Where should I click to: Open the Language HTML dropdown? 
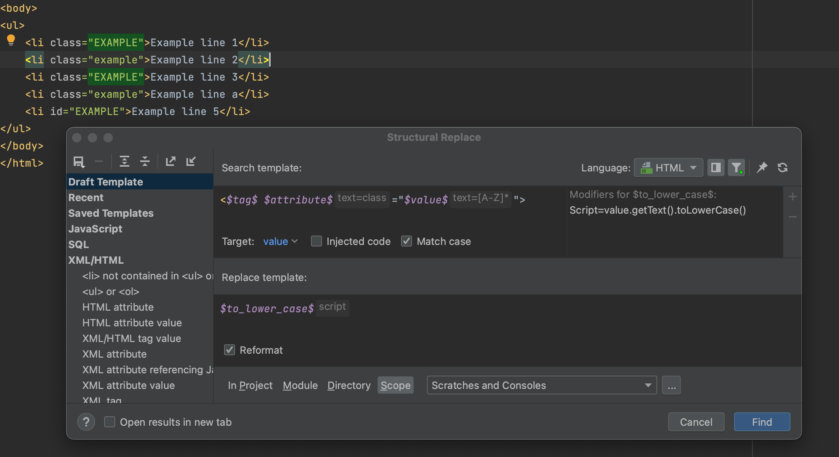click(x=668, y=168)
